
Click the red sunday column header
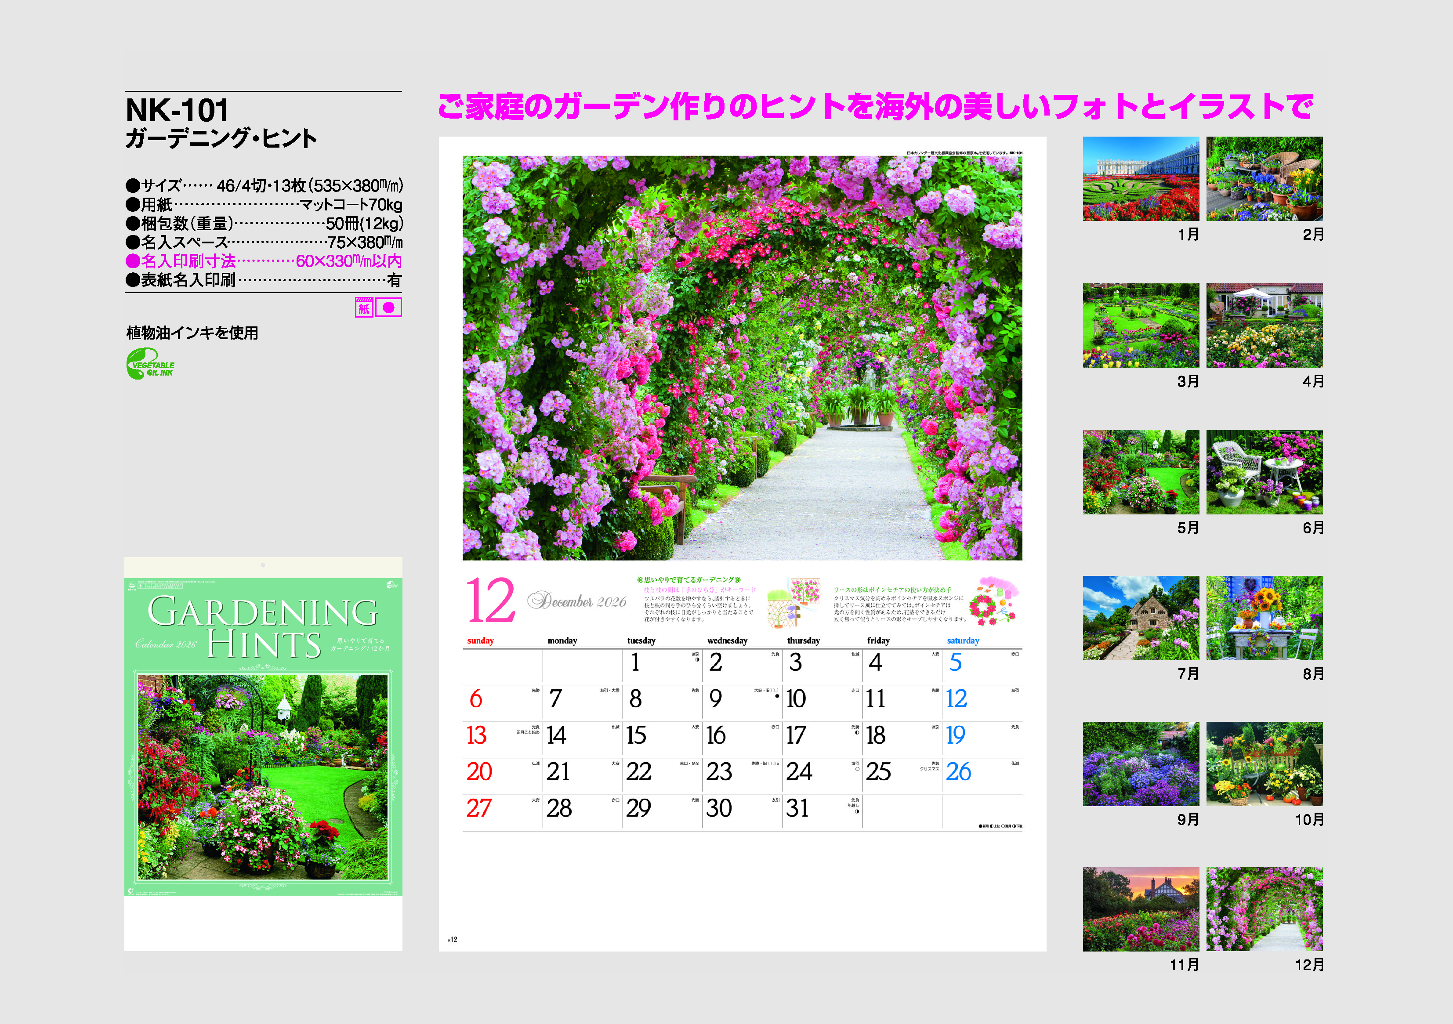tap(480, 640)
